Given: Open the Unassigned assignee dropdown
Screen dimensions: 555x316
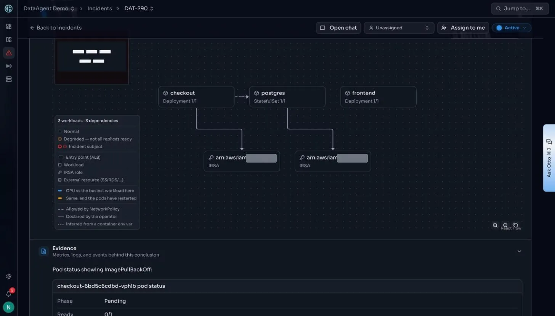Looking at the screenshot, I should click(x=399, y=28).
